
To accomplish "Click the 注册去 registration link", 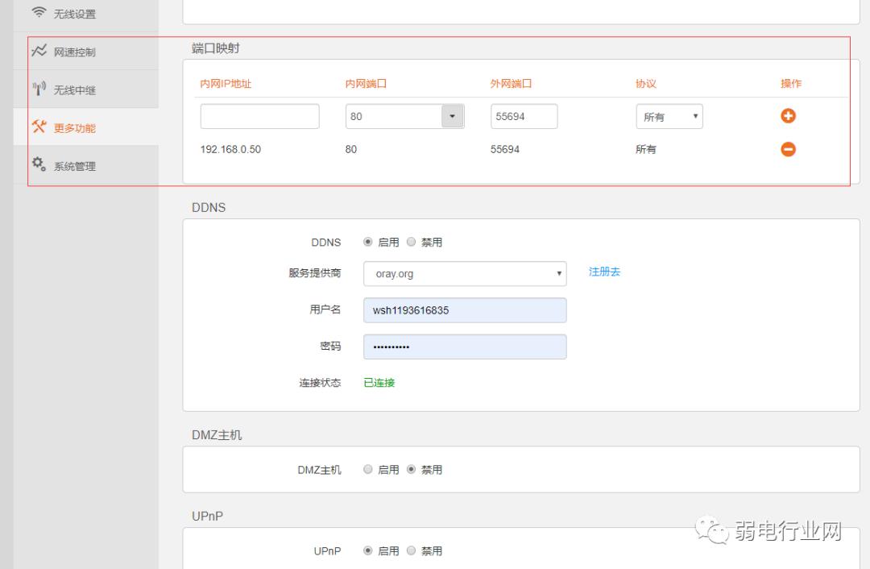I will pos(603,272).
